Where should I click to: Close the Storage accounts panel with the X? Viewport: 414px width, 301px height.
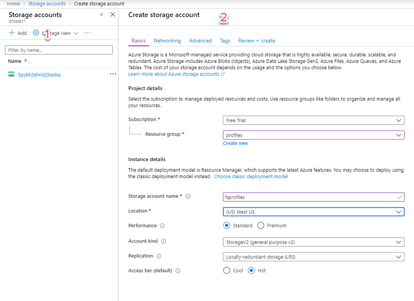[x=113, y=14]
